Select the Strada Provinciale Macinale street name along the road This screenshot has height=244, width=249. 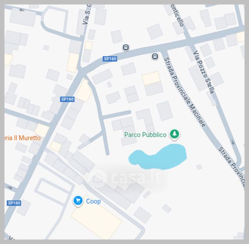point(185,92)
